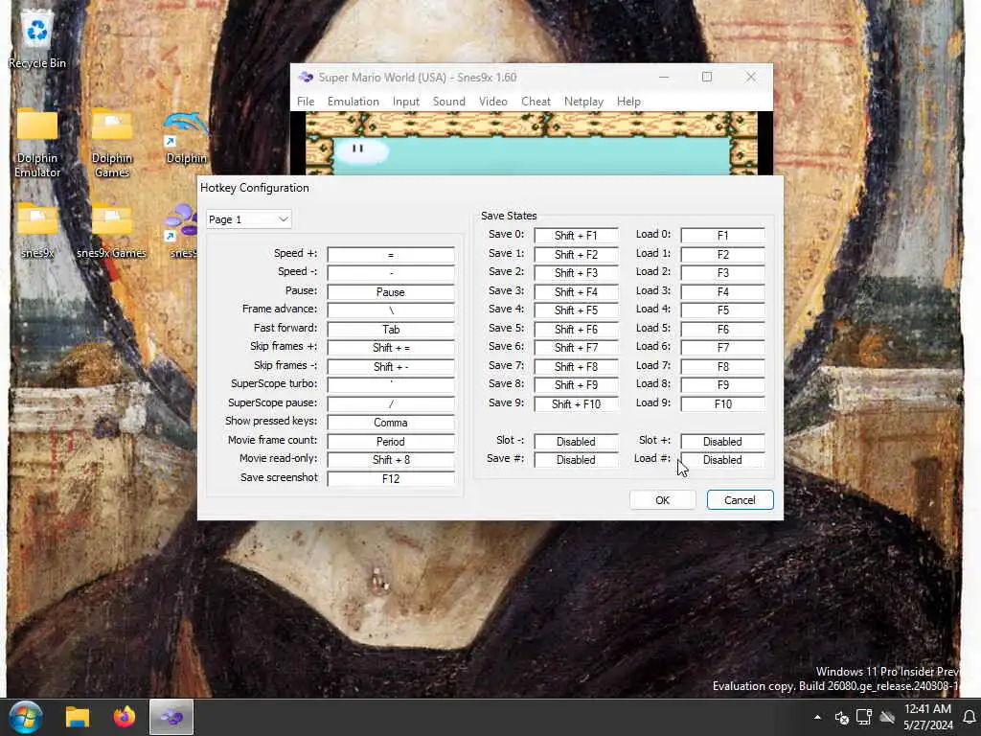Click the SuperScope pause field
981x736 pixels.
(391, 404)
